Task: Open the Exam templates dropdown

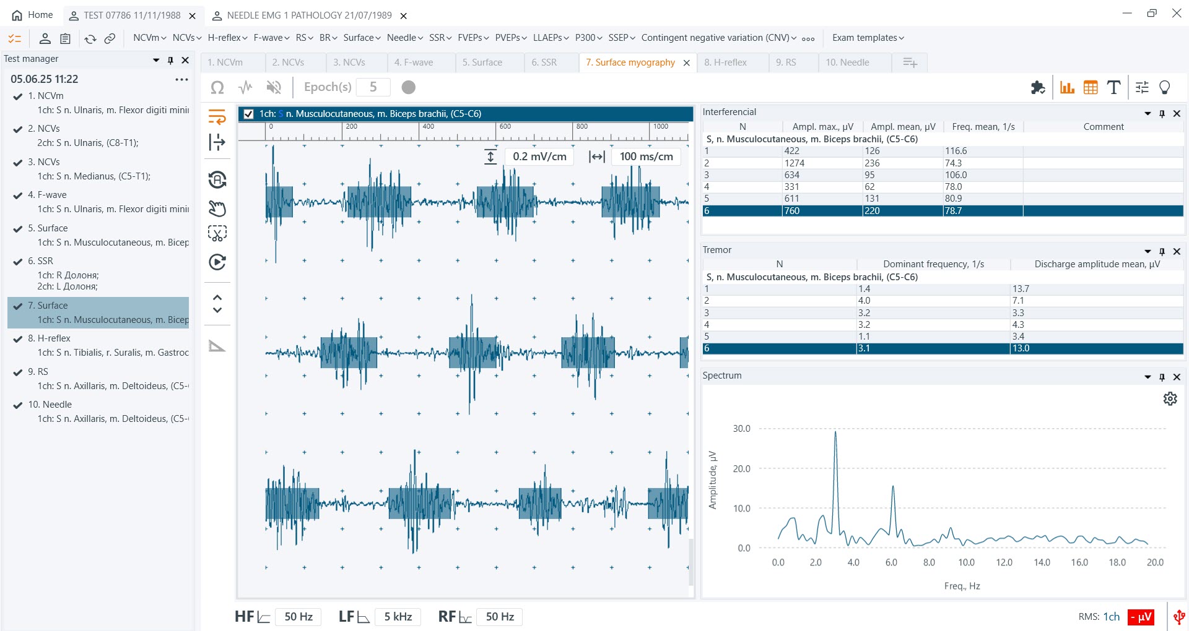Action: click(868, 38)
